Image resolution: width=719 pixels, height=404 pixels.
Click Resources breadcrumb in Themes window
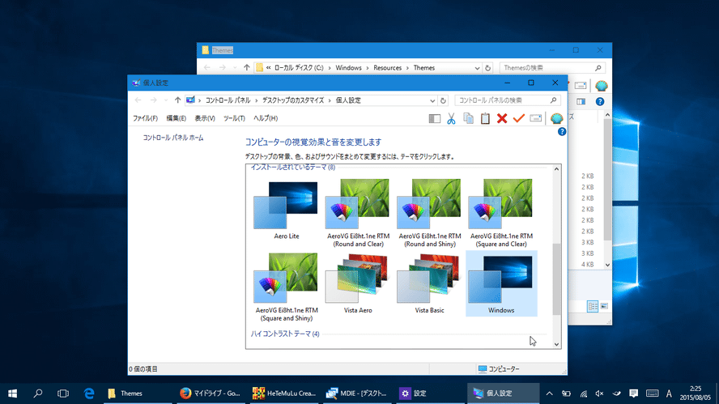pos(388,68)
